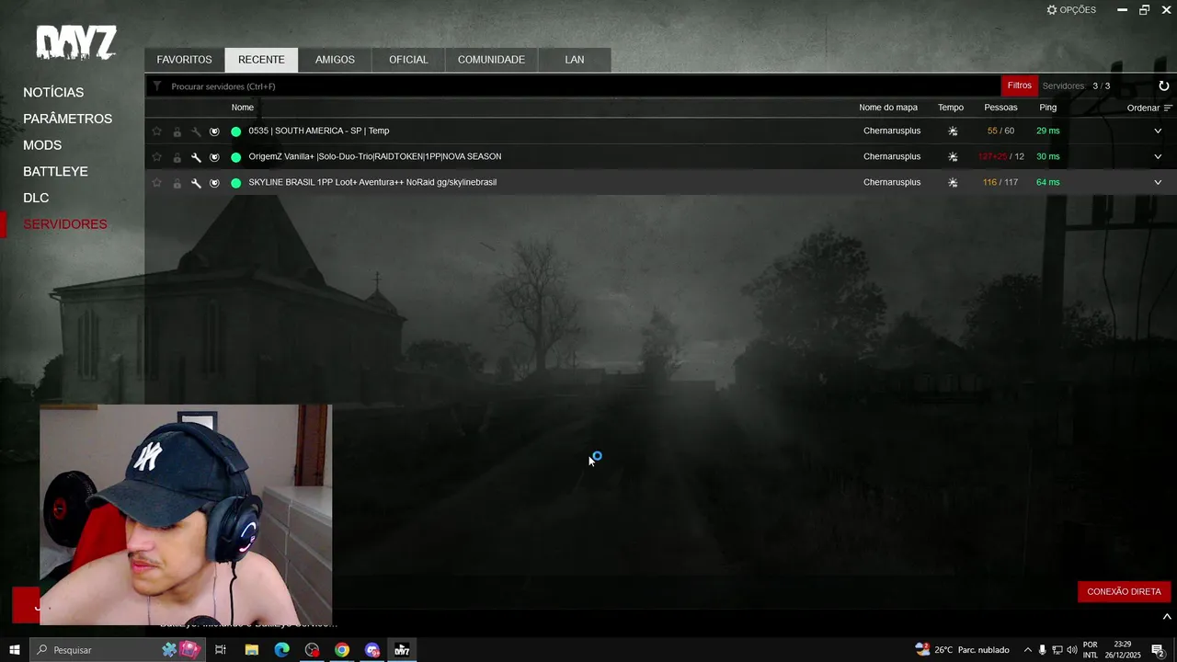Open the Ordenar sort dropdown
The height and width of the screenshot is (662, 1177).
[1149, 108]
